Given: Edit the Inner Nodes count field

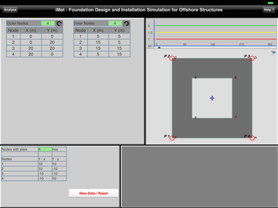Looking at the screenshot, I should click(115, 23).
